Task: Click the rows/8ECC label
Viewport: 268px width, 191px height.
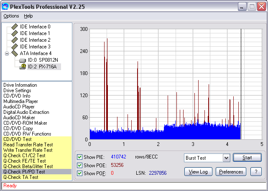Action: (x=146, y=157)
